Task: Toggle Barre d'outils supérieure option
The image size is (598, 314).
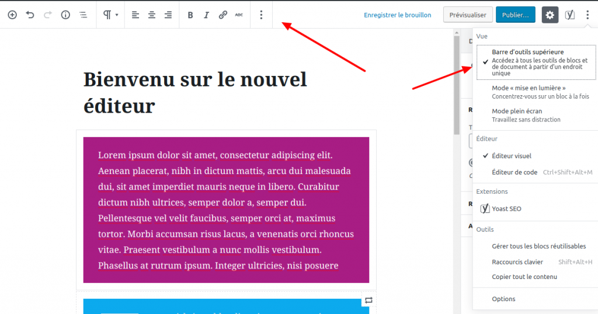Action: [536, 62]
